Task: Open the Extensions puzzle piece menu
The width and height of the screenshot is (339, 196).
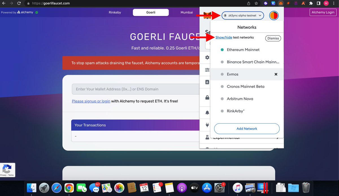Action: click(x=311, y=3)
